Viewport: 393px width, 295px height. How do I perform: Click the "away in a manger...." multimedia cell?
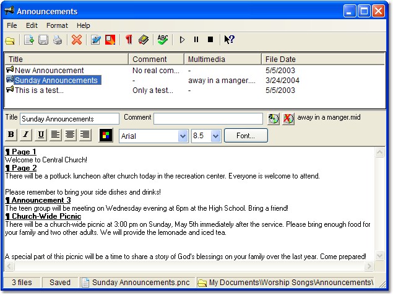[x=222, y=81]
